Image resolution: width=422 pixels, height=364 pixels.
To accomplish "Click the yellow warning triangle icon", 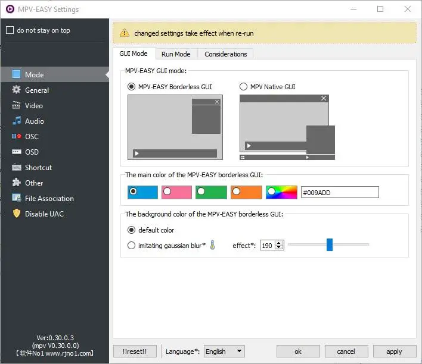I will pyautogui.click(x=125, y=33).
